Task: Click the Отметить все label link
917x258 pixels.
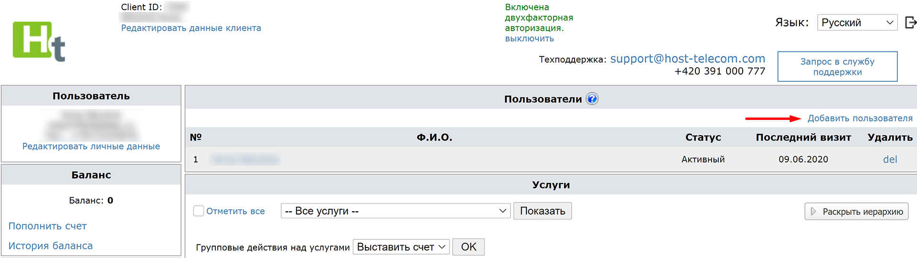Action: [x=235, y=211]
